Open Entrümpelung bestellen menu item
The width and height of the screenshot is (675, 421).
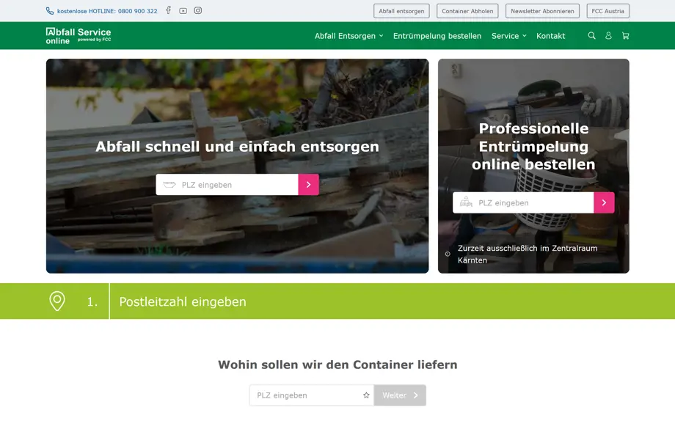point(437,36)
